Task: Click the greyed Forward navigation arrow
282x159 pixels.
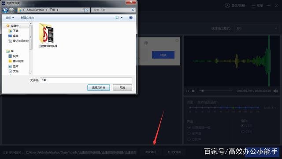Action: tap(11, 10)
